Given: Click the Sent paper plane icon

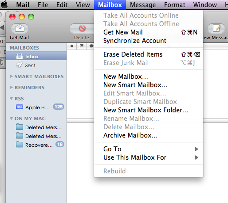Looking at the screenshot, I should click(20, 65).
